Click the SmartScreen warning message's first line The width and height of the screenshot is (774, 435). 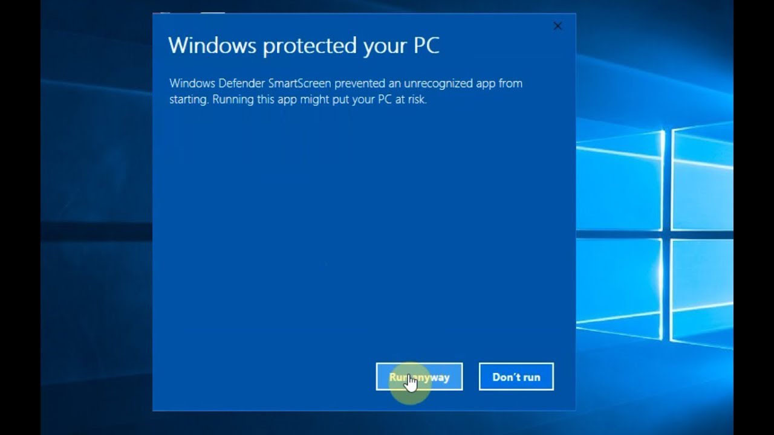[x=346, y=83]
